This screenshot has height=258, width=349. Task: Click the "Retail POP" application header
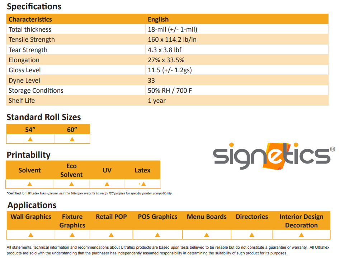(111, 217)
